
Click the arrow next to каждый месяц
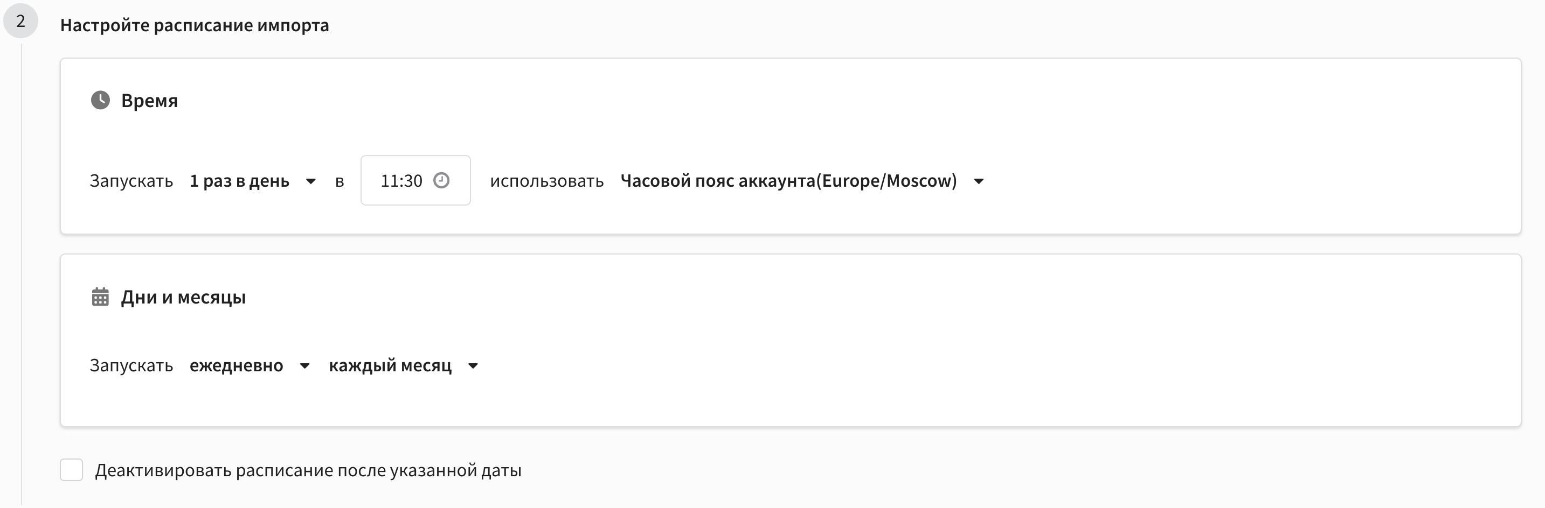point(473,366)
